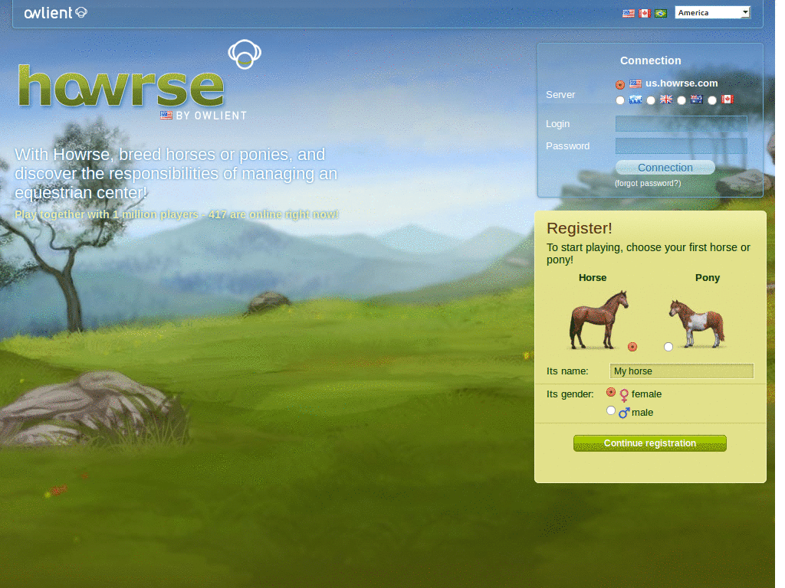
Task: Click the Continue registration button
Action: click(x=650, y=443)
